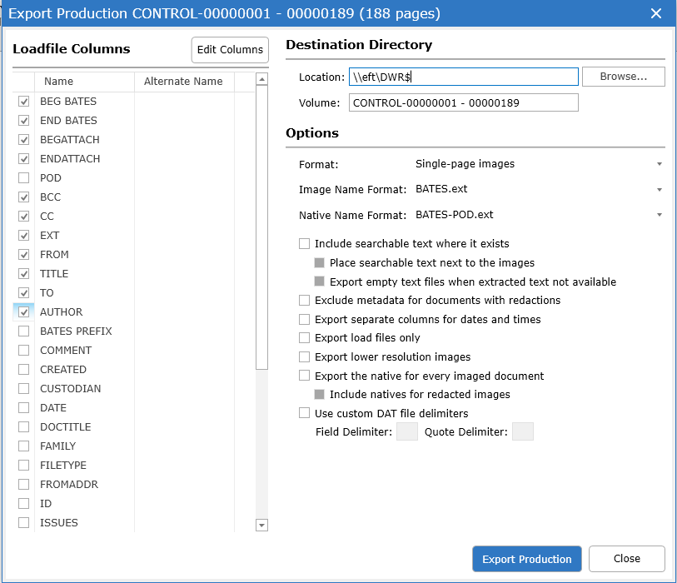Screen dimensions: 677x583
Task: Check the BATES PREFIX column
Action: 24,331
